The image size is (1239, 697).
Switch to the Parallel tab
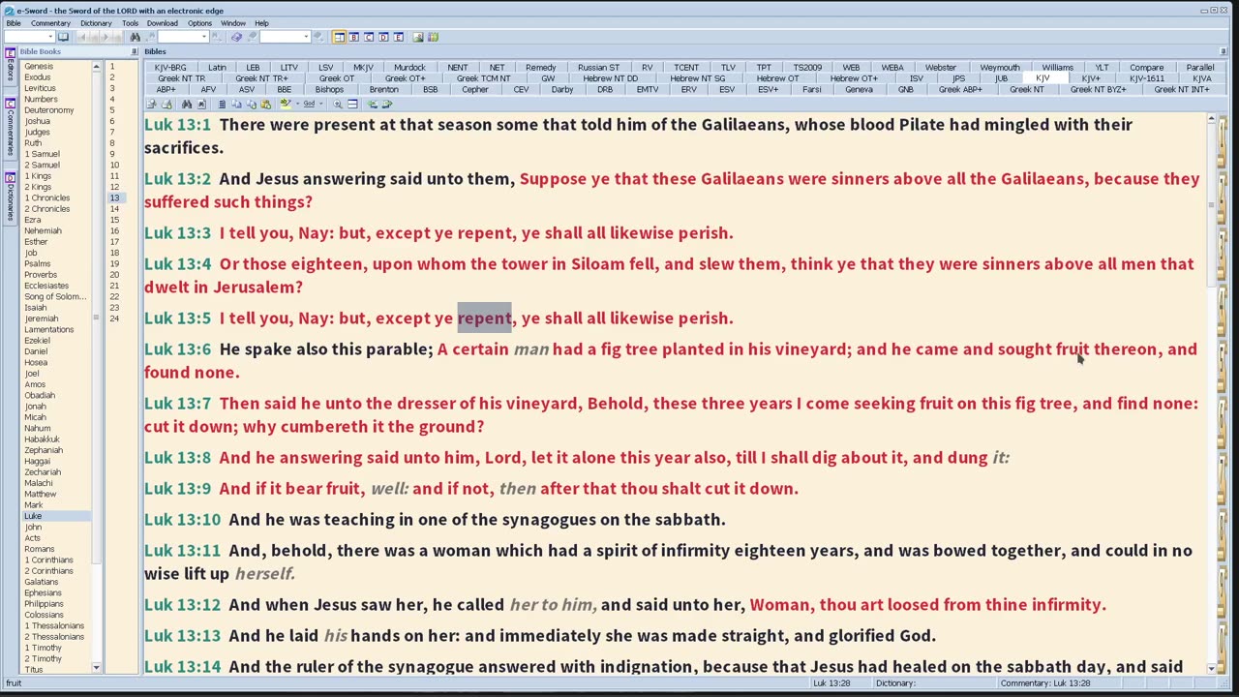(1200, 68)
